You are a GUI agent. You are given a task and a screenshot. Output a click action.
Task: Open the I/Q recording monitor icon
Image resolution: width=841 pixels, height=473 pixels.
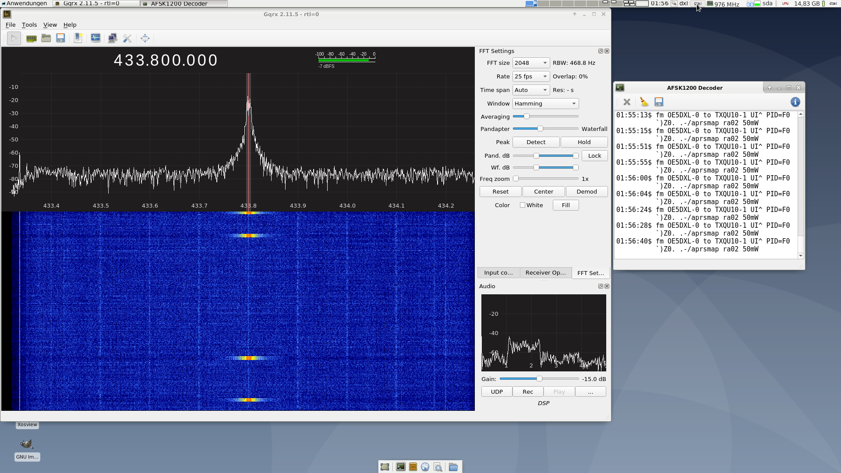click(x=95, y=39)
